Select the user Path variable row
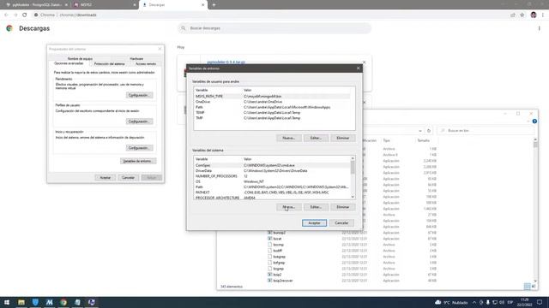The height and width of the screenshot is (308, 549). tap(272, 107)
